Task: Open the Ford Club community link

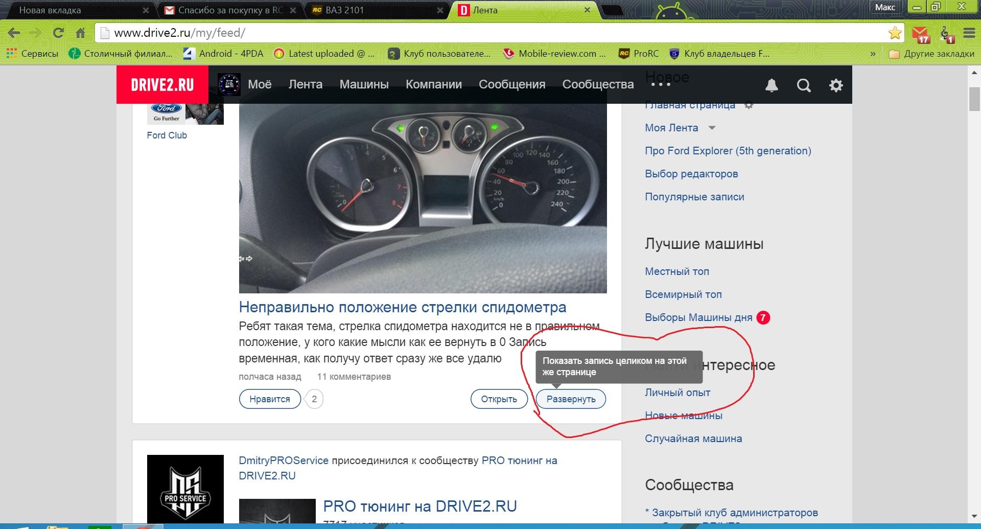Action: pyautogui.click(x=167, y=135)
